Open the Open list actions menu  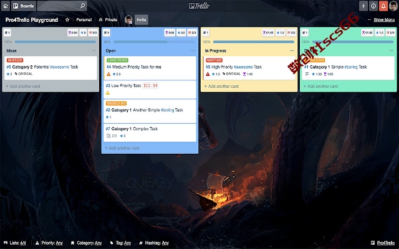coord(193,50)
